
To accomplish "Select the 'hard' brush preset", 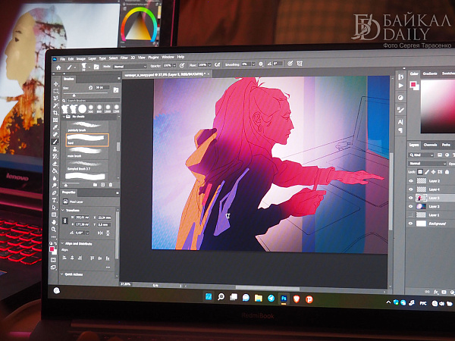I will (x=87, y=139).
